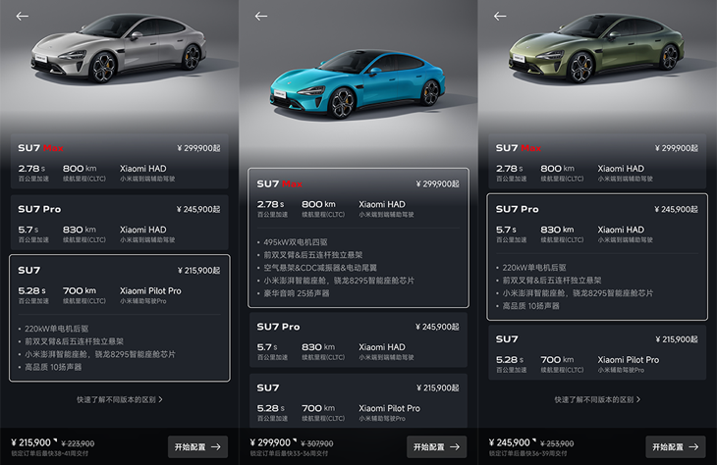Tap back arrow on gray car screen
717x465 pixels.
pos(22,16)
